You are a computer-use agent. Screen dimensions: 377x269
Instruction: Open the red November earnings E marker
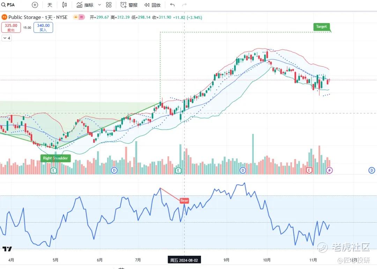pos(309,171)
